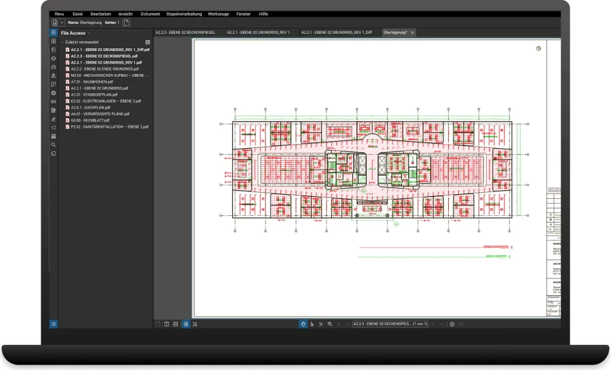
Task: Open the Thumbnails panel icon in sidebar
Action: pos(54,41)
